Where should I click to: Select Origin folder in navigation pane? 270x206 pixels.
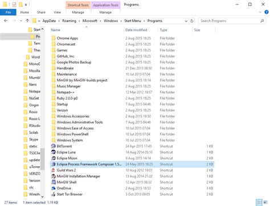(x=34, y=105)
